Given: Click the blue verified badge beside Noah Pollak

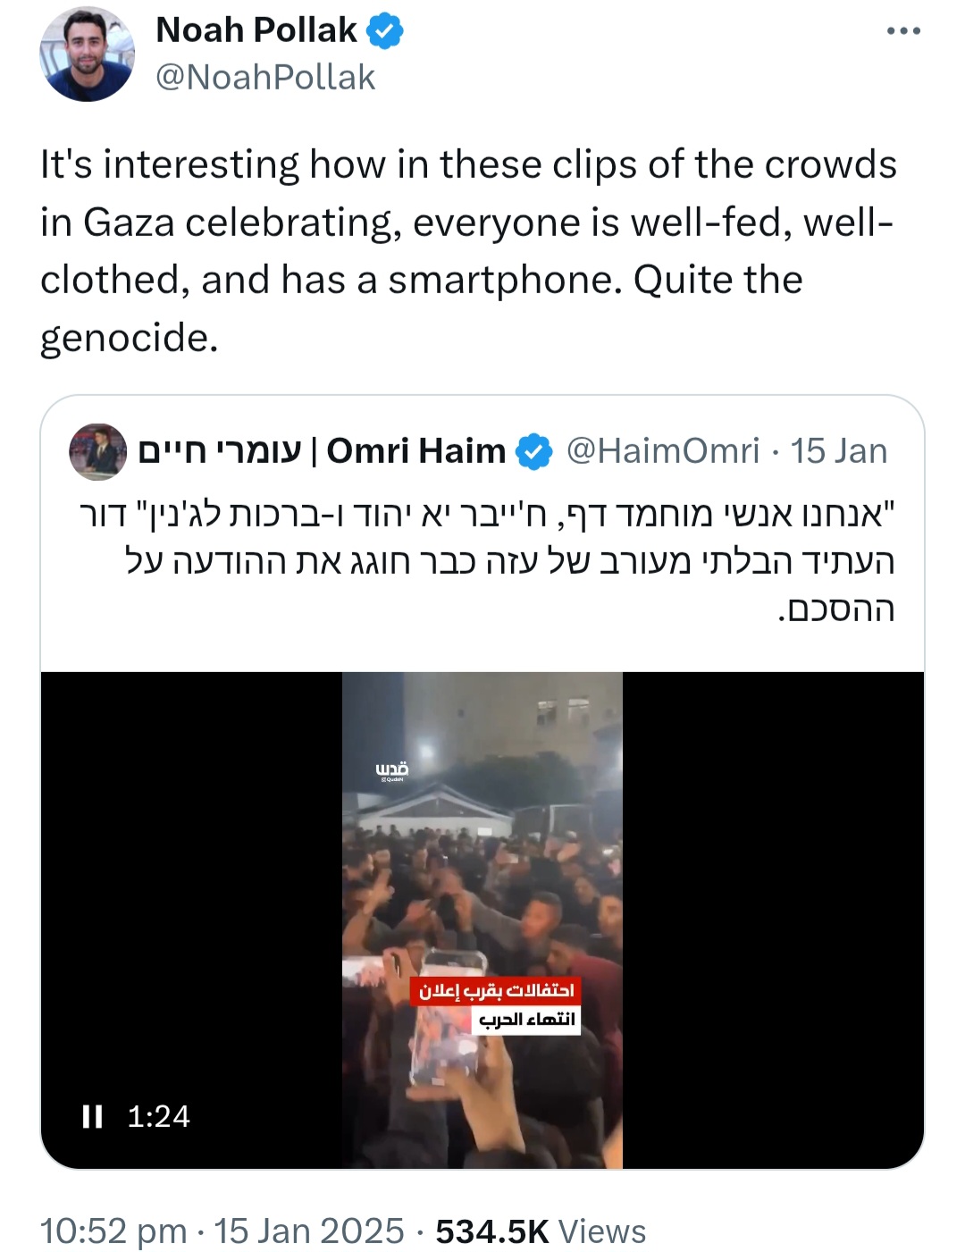Looking at the screenshot, I should [386, 31].
